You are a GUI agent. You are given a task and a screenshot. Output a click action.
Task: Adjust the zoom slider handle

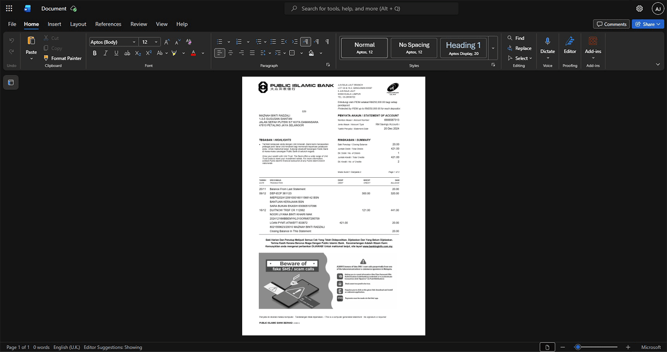pos(578,347)
